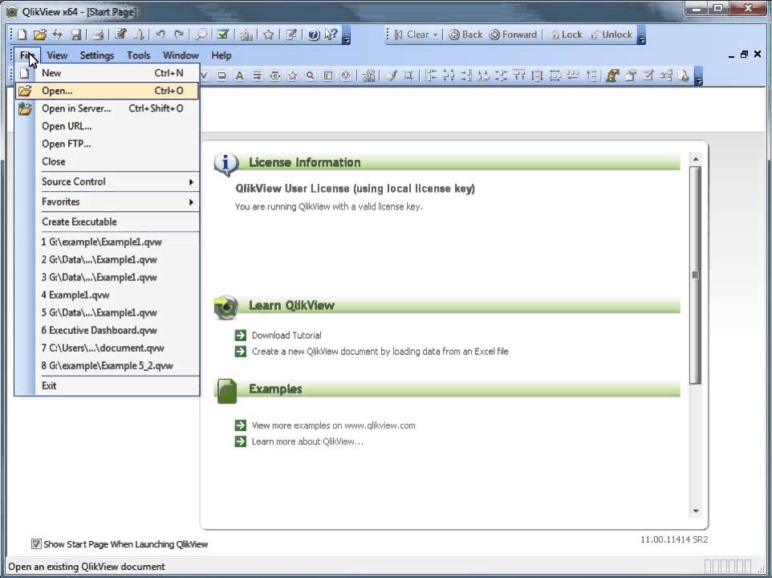Click the Download Tutorial link
The image size is (772, 578).
[x=286, y=336]
